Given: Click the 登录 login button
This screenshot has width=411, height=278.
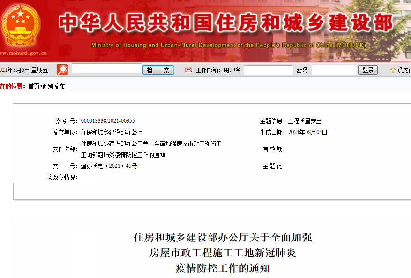Looking at the screenshot, I should click(x=368, y=70).
